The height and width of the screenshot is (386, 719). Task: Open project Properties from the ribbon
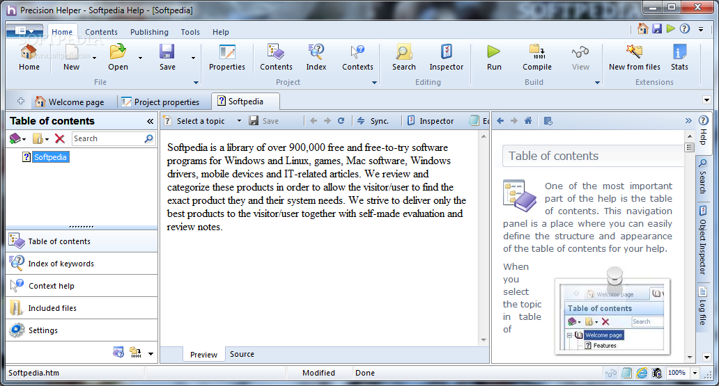point(227,58)
